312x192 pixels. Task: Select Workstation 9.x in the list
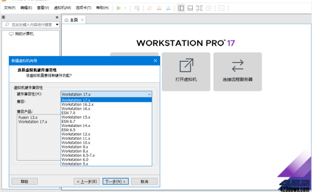click(x=106, y=147)
